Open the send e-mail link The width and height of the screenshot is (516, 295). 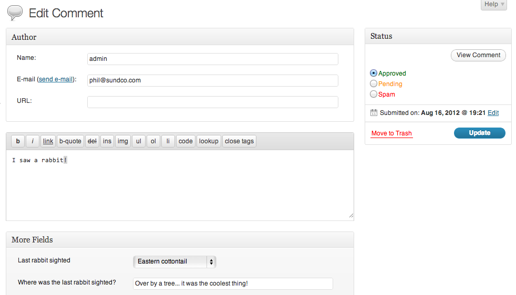(56, 79)
